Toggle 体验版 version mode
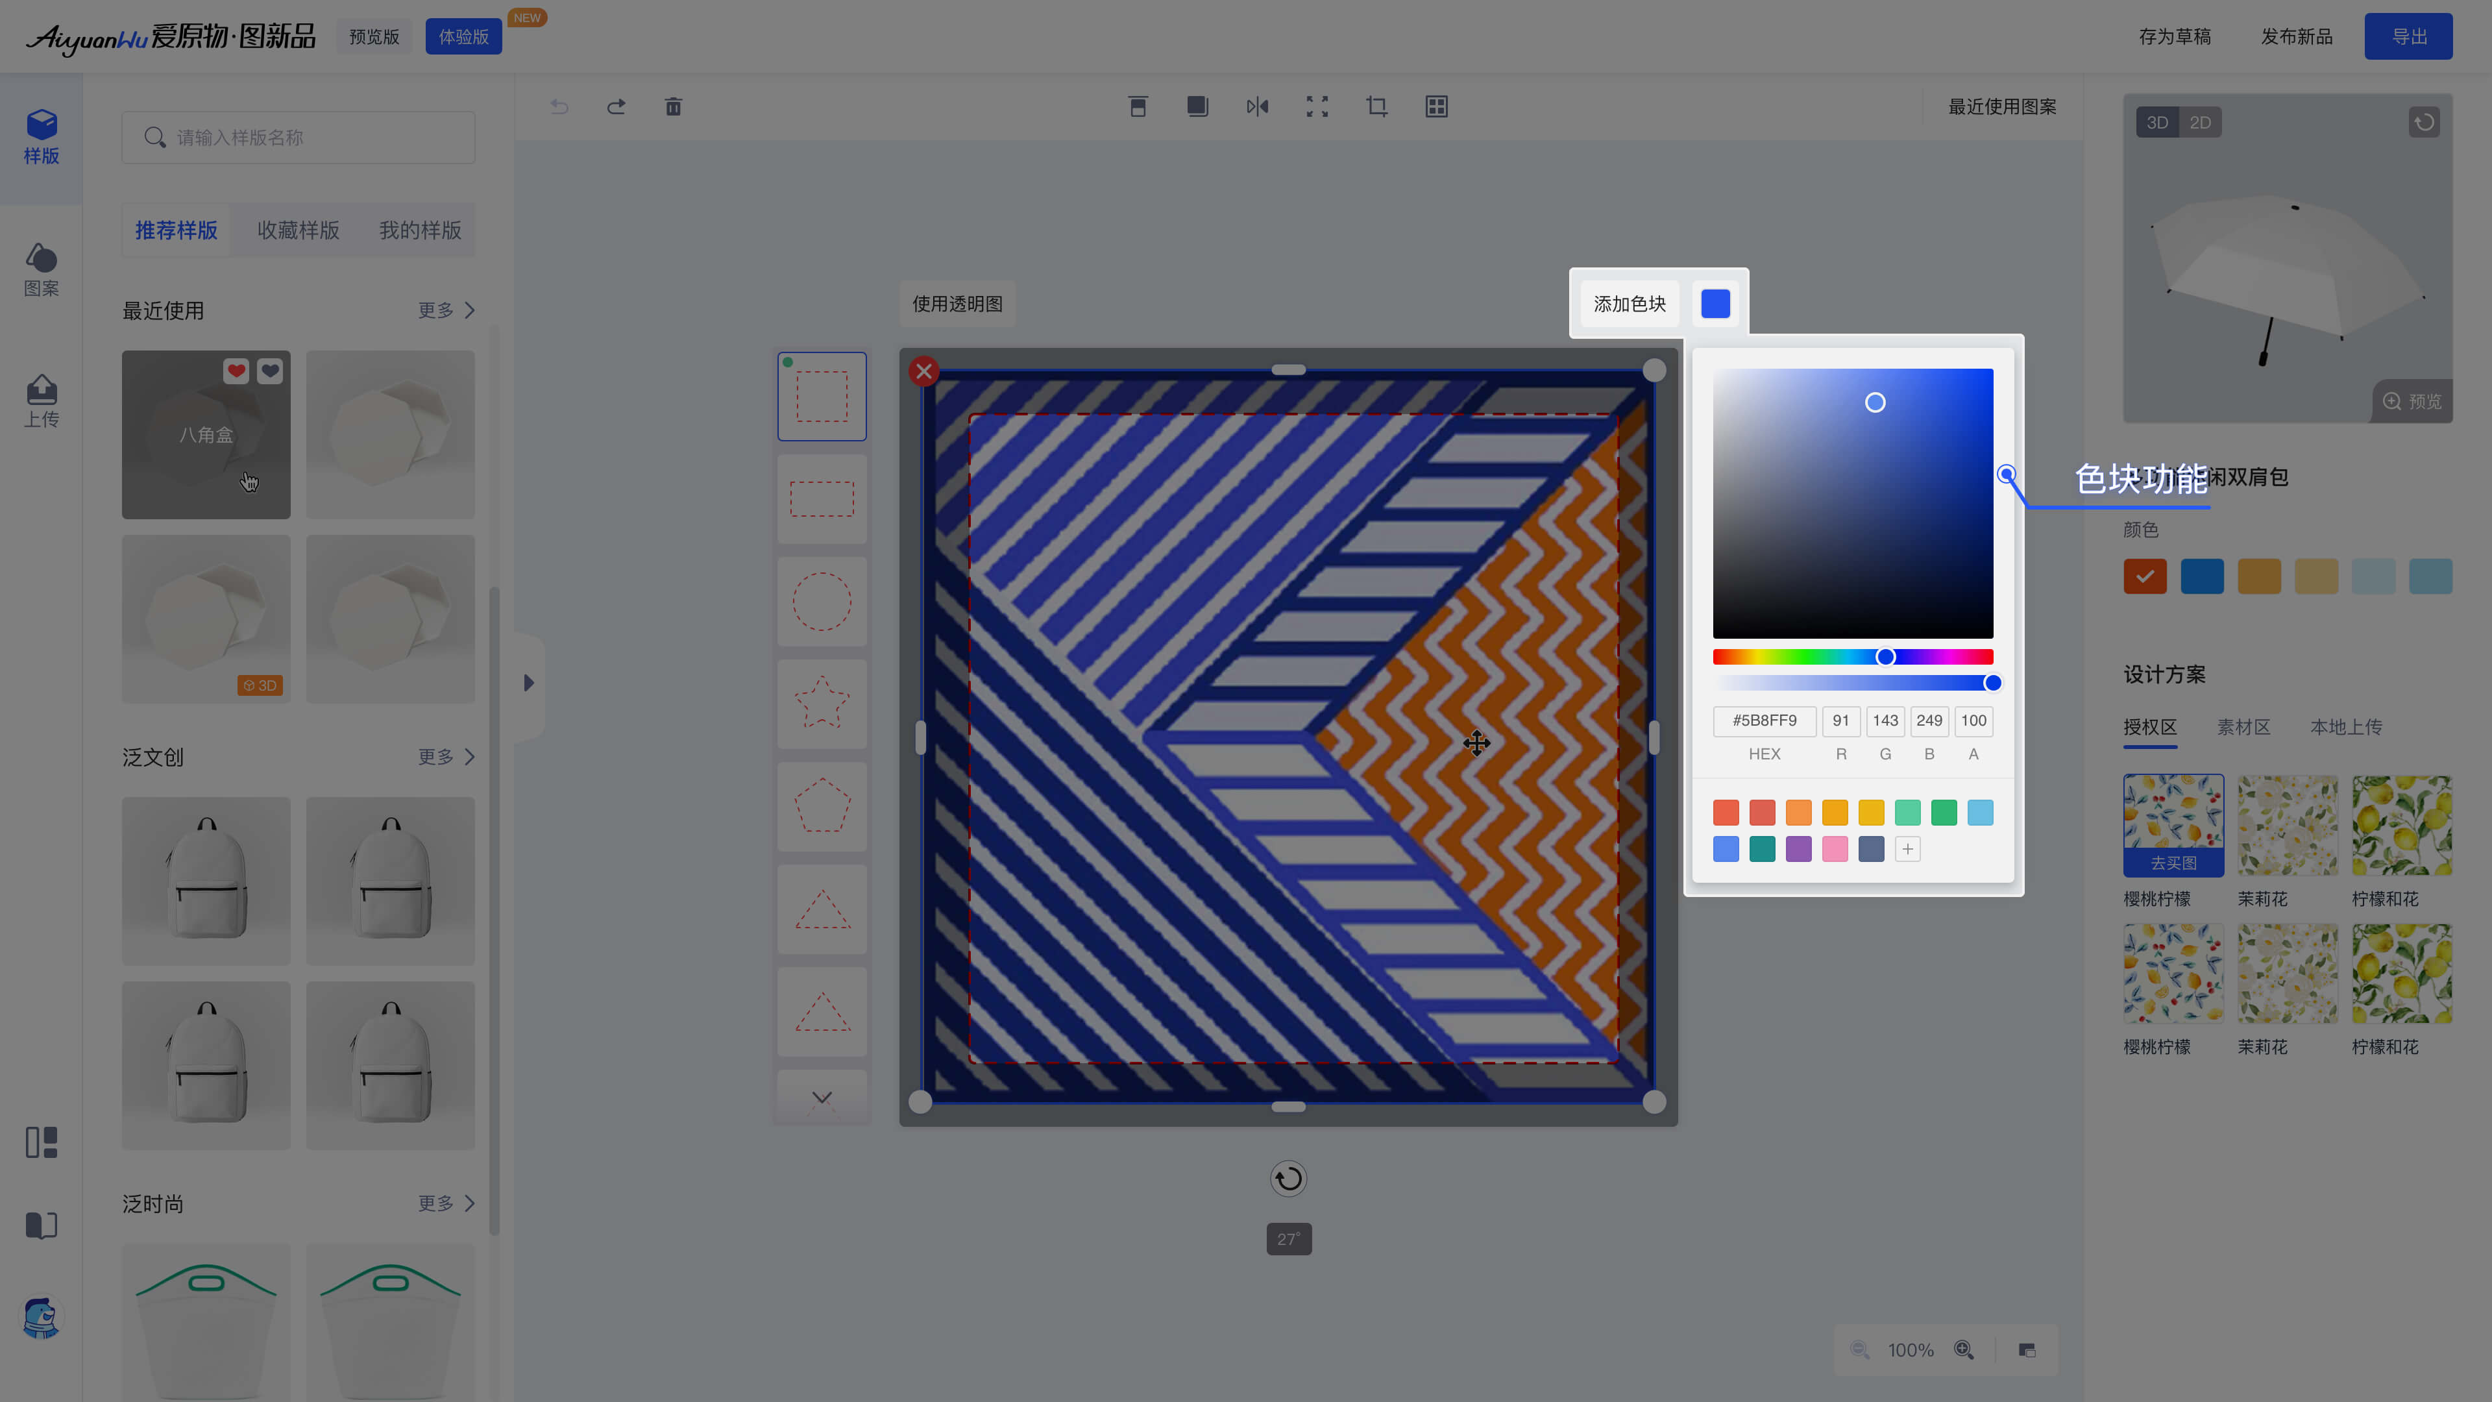The width and height of the screenshot is (2492, 1402). pos(463,37)
